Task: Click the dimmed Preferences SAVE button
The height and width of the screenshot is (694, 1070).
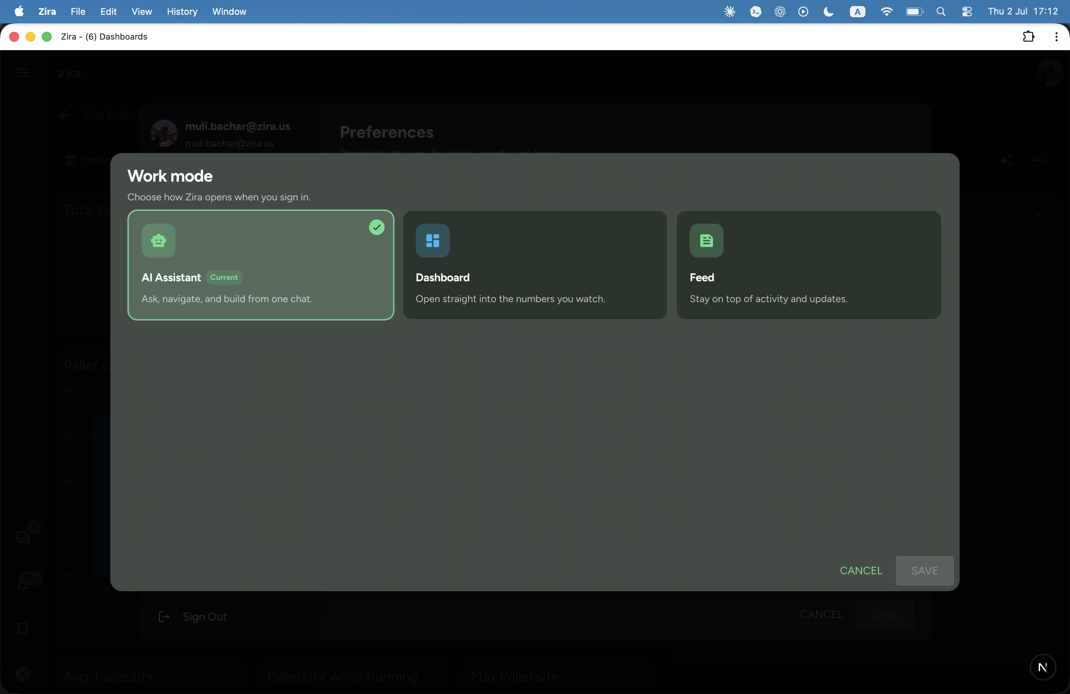Action: 885,614
